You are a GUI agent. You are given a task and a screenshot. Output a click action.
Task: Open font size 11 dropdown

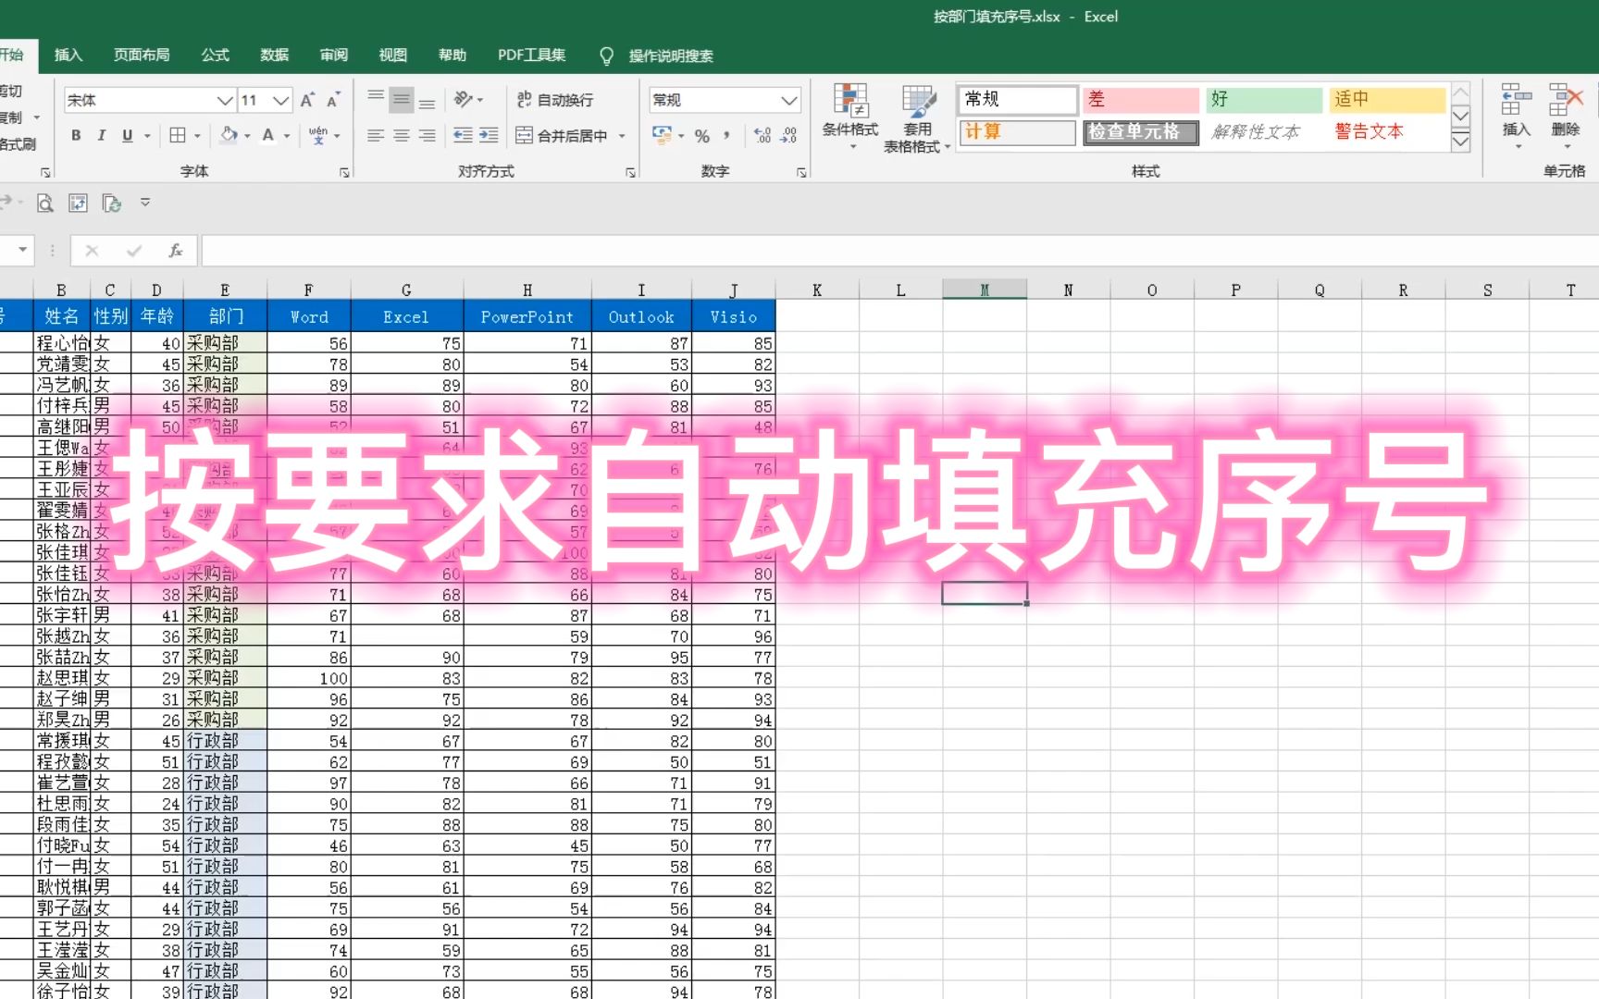(x=281, y=100)
